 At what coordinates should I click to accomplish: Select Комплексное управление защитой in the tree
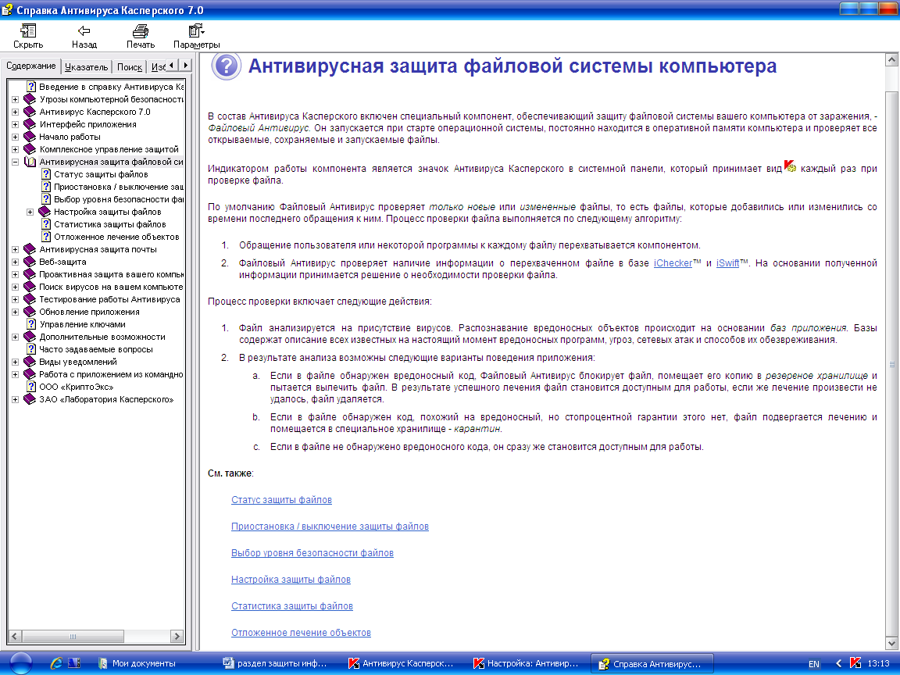click(109, 149)
